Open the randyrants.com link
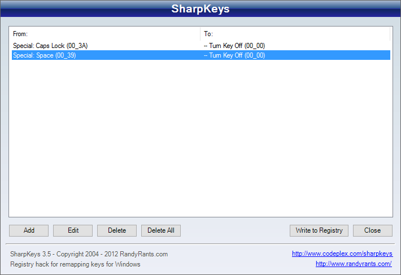 click(x=354, y=264)
